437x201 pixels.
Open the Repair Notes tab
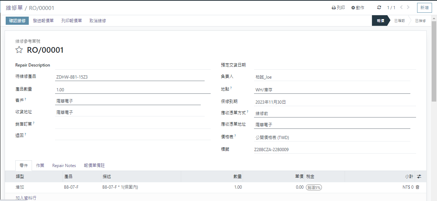pyautogui.click(x=64, y=165)
